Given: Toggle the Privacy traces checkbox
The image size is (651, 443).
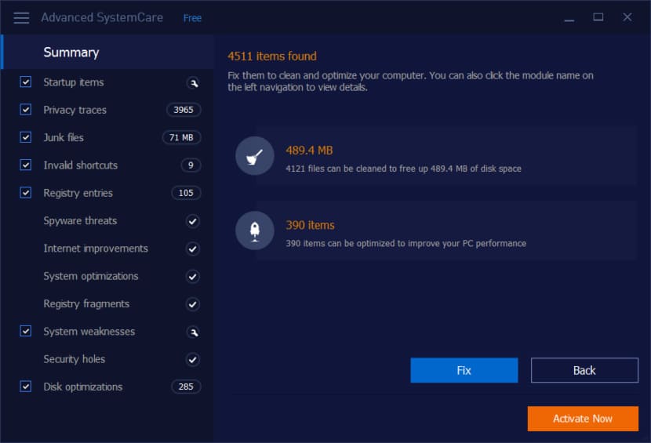Looking at the screenshot, I should pos(26,110).
